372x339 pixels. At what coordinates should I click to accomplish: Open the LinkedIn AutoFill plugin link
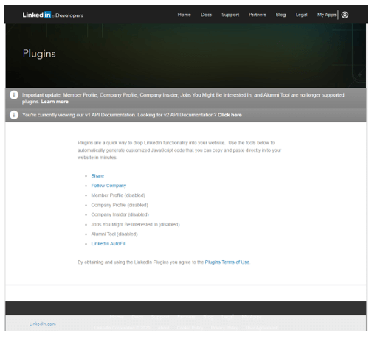click(x=108, y=244)
